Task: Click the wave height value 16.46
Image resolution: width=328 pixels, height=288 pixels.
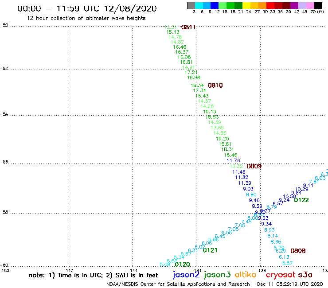Action: click(180, 47)
